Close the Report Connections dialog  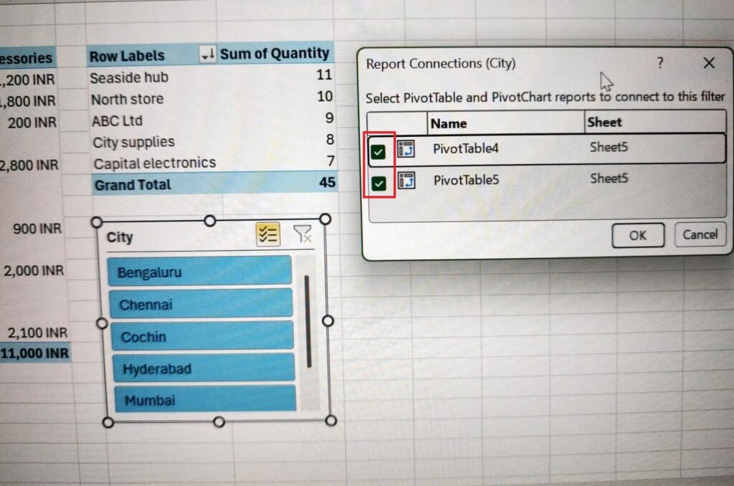(709, 63)
